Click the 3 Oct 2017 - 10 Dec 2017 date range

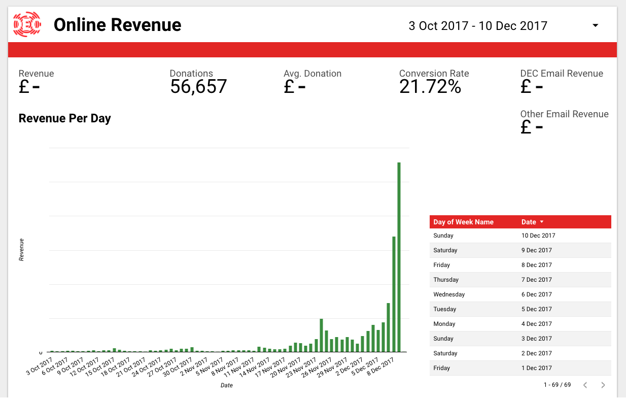coord(478,26)
